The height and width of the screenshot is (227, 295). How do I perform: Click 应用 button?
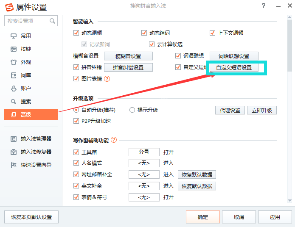coord(275,217)
